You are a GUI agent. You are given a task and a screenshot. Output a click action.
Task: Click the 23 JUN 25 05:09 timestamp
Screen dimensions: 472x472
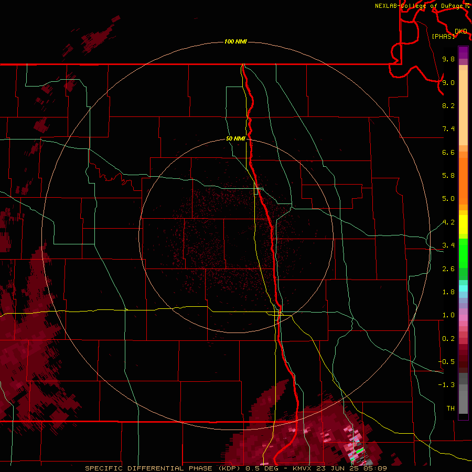point(351,468)
